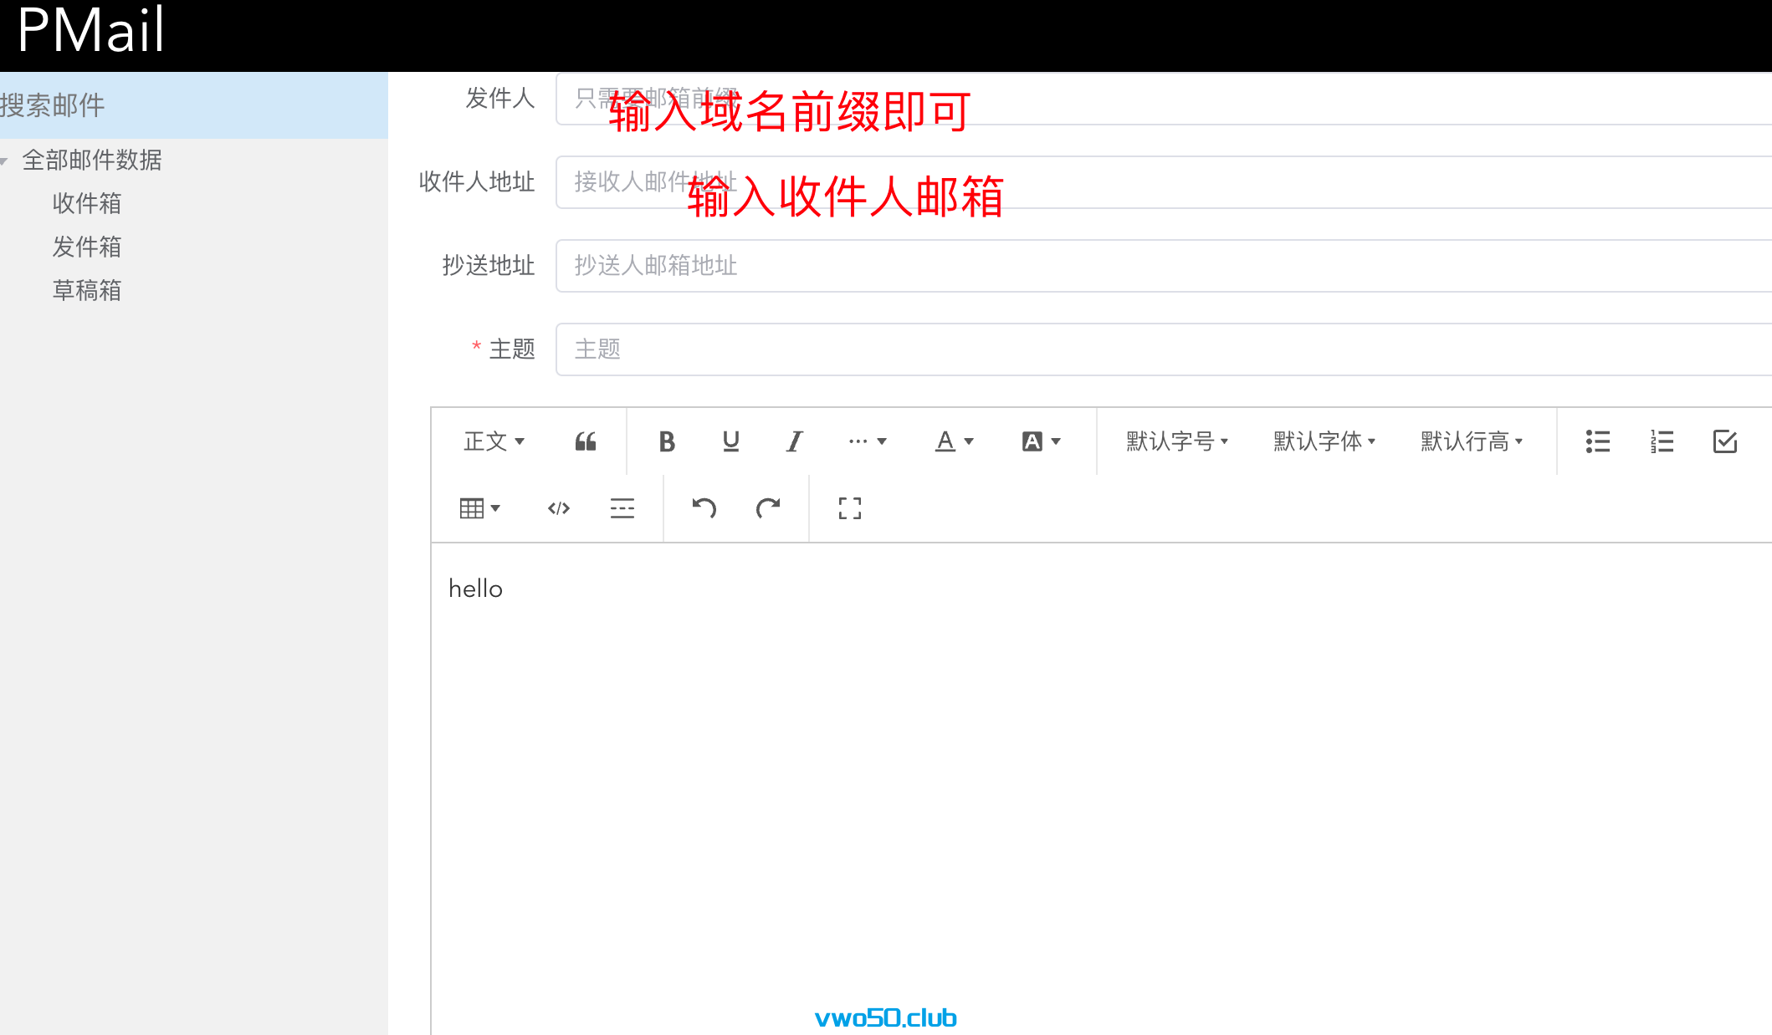1772x1035 pixels.
Task: Insert a numbered list
Action: pyautogui.click(x=1662, y=441)
